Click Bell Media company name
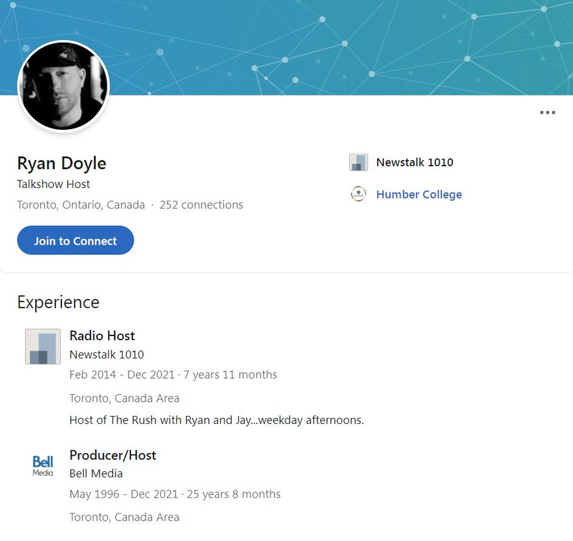Image resolution: width=573 pixels, height=541 pixels. [96, 473]
